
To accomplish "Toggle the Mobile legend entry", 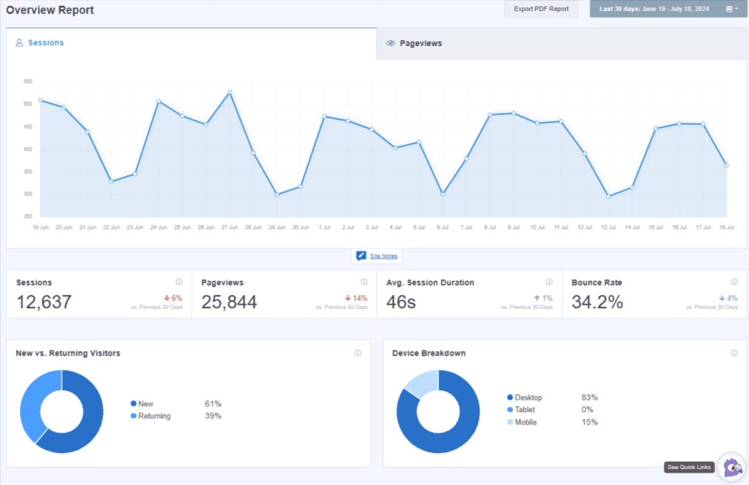I will (x=526, y=422).
